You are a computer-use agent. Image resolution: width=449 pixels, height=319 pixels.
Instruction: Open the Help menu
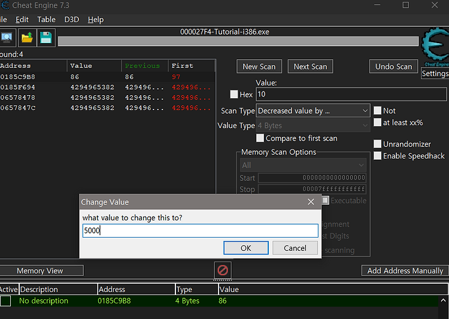pos(96,20)
